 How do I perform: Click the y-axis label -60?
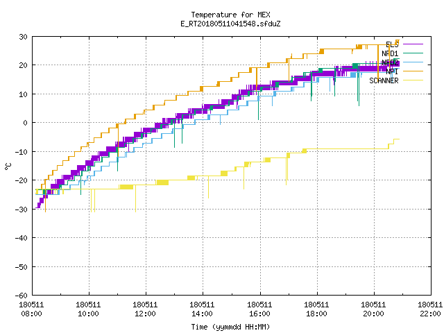click(22, 296)
